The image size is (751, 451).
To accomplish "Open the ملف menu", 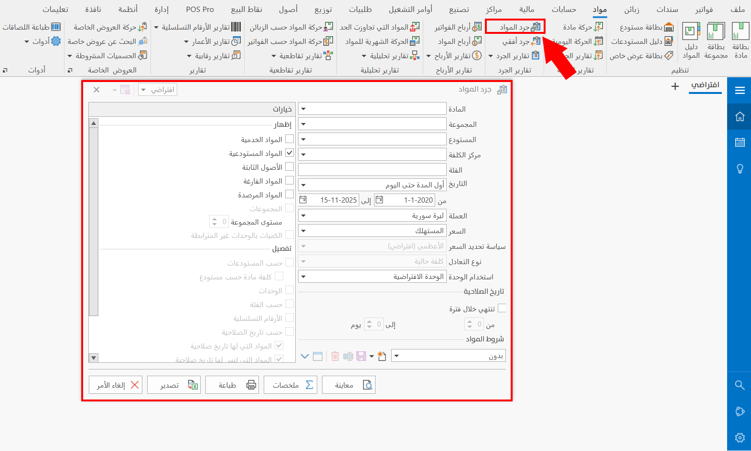I will pyautogui.click(x=738, y=10).
